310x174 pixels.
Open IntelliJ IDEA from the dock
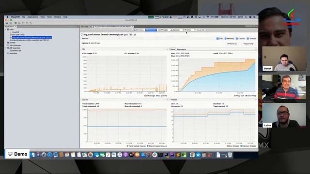tap(166, 155)
